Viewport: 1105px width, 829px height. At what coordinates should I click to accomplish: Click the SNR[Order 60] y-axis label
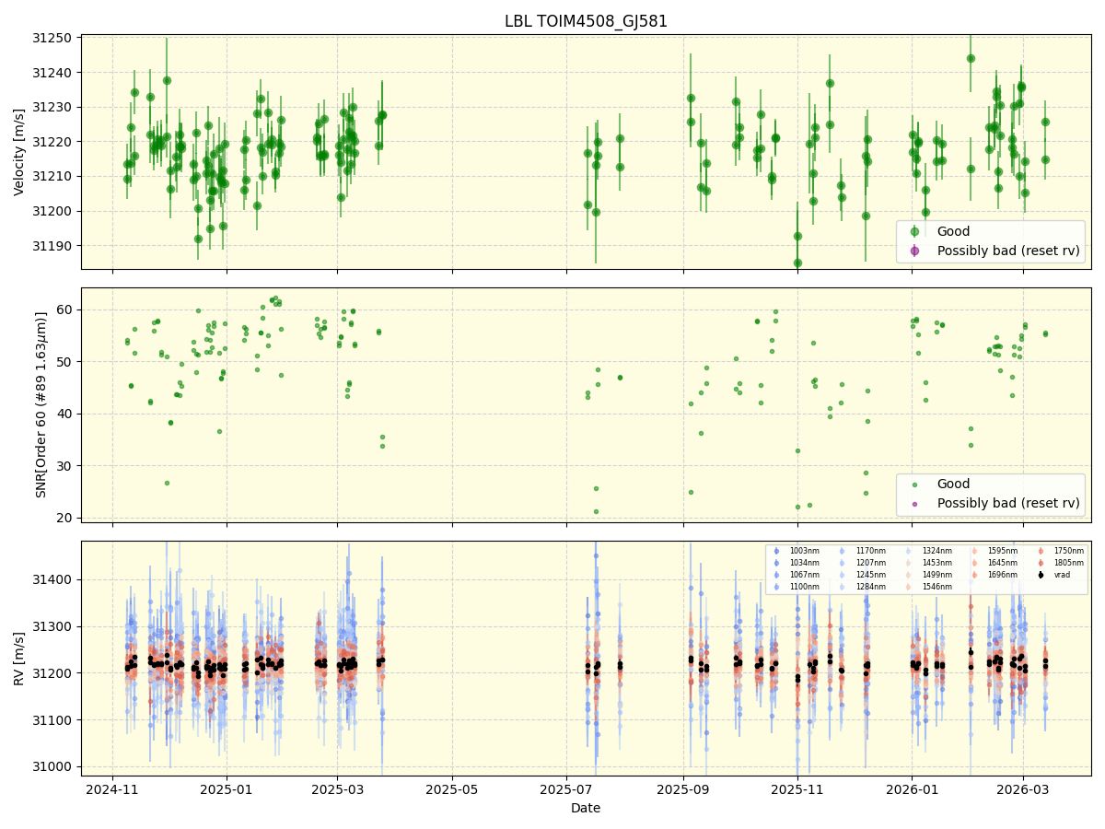coord(41,405)
